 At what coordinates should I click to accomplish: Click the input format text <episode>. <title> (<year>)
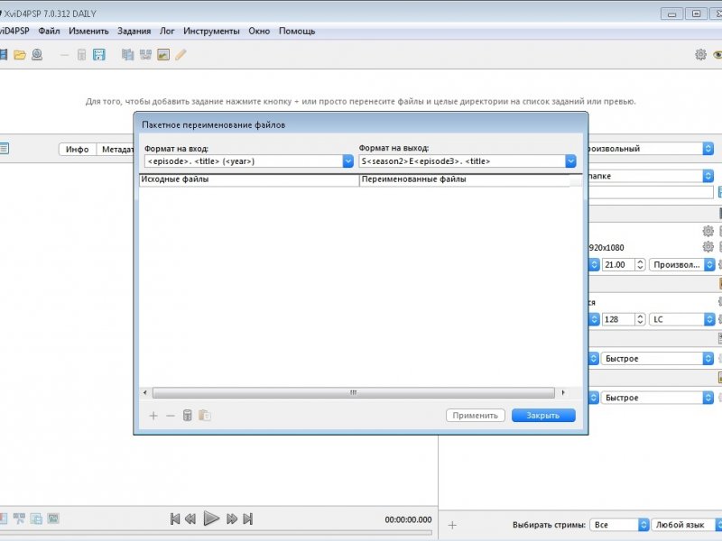[x=201, y=161]
